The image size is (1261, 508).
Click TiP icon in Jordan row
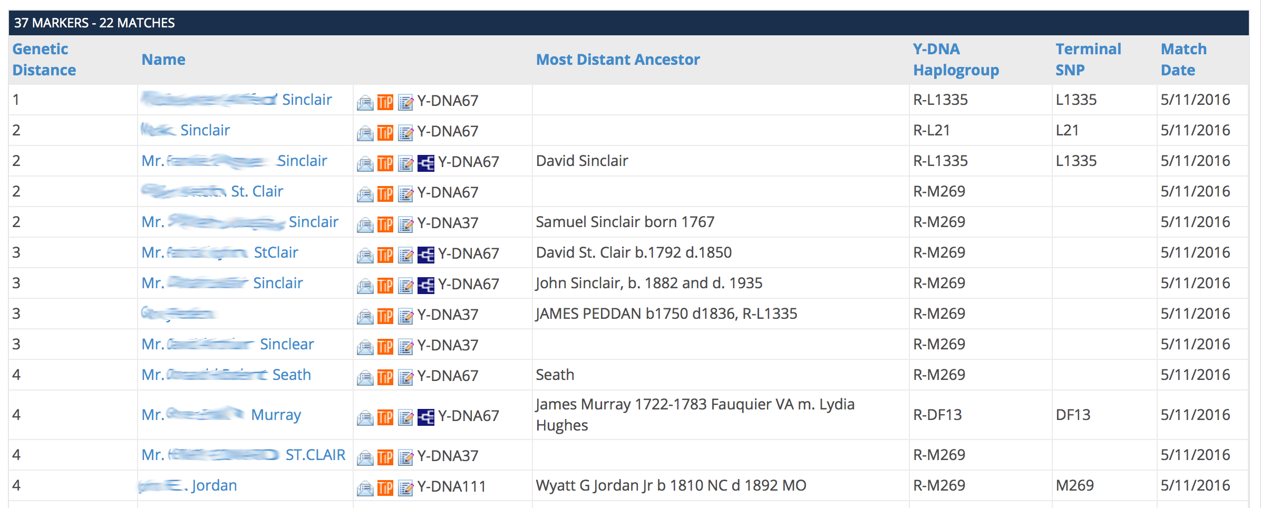click(x=385, y=487)
